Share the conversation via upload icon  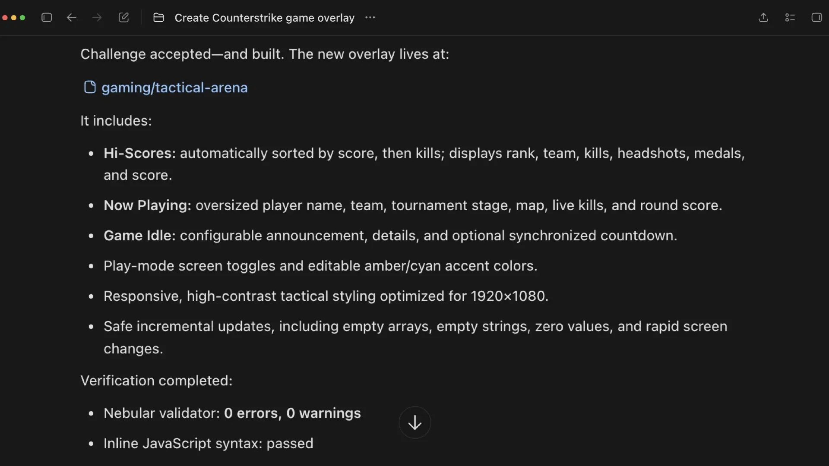click(763, 18)
